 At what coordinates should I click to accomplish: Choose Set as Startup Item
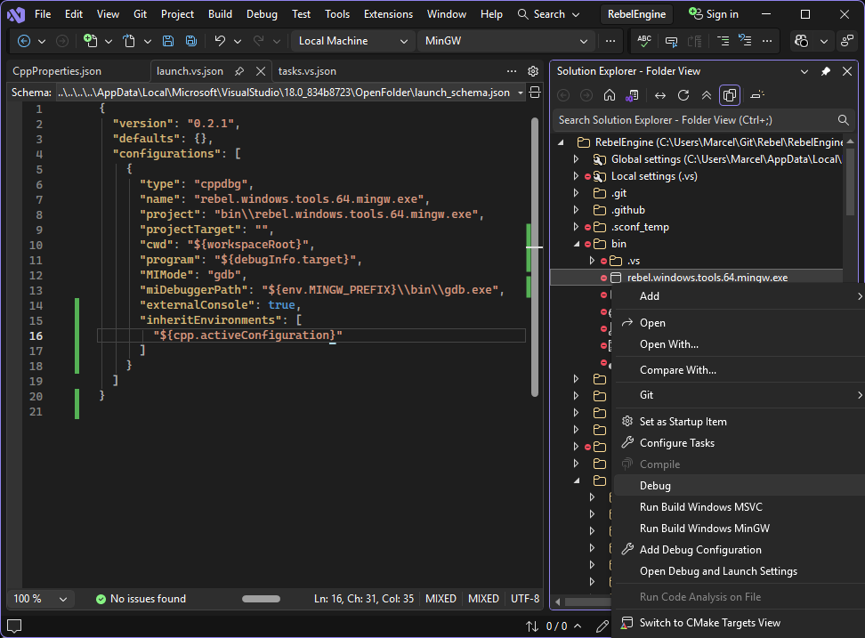pos(740,422)
